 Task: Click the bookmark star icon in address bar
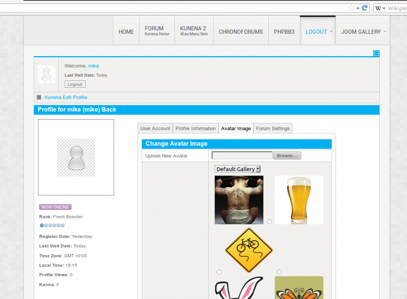coord(351,8)
